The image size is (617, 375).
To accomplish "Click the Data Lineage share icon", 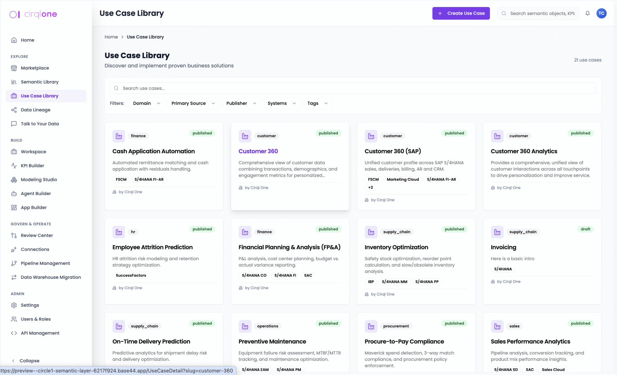I will tap(14, 110).
